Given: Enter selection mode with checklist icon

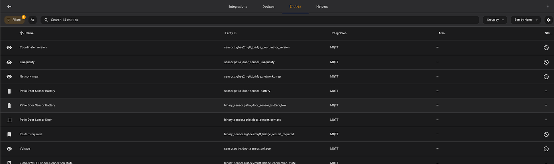Looking at the screenshot, I should click(33, 20).
